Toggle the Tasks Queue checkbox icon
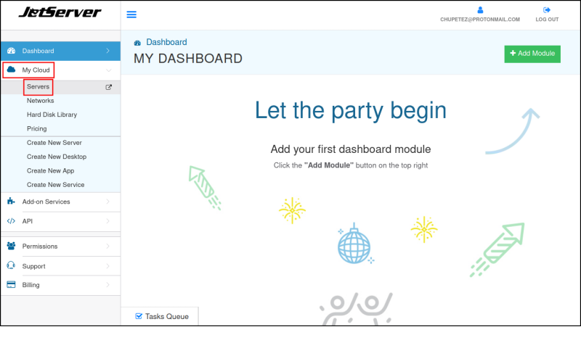The width and height of the screenshot is (581, 348). pyautogui.click(x=139, y=316)
